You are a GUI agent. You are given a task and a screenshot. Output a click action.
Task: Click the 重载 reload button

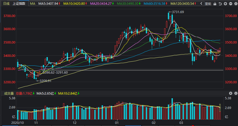(208, 4)
